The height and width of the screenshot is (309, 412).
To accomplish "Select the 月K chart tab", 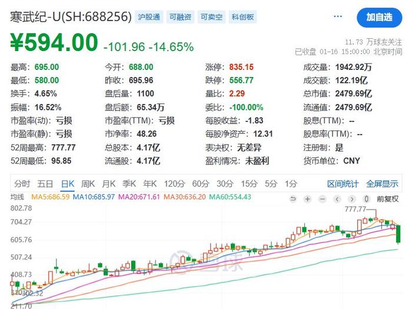I will click(109, 184).
